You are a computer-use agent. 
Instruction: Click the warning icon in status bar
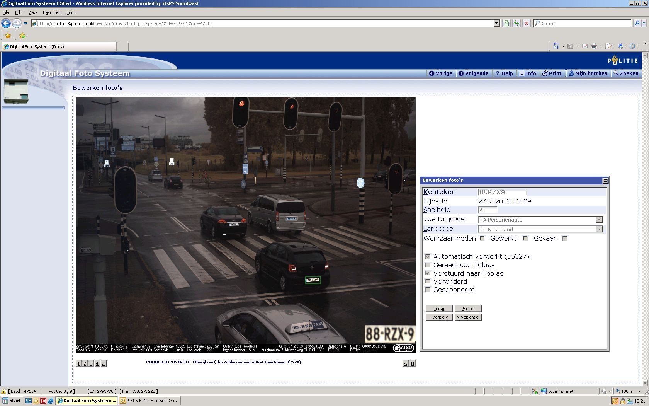pyautogui.click(x=4, y=391)
